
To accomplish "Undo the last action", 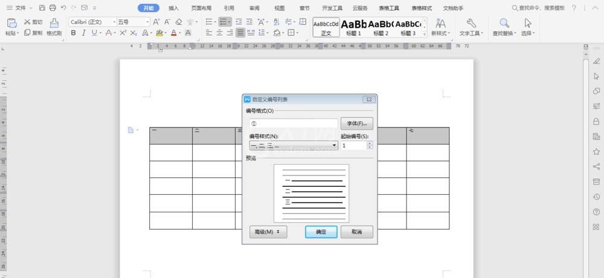I will (x=63, y=8).
